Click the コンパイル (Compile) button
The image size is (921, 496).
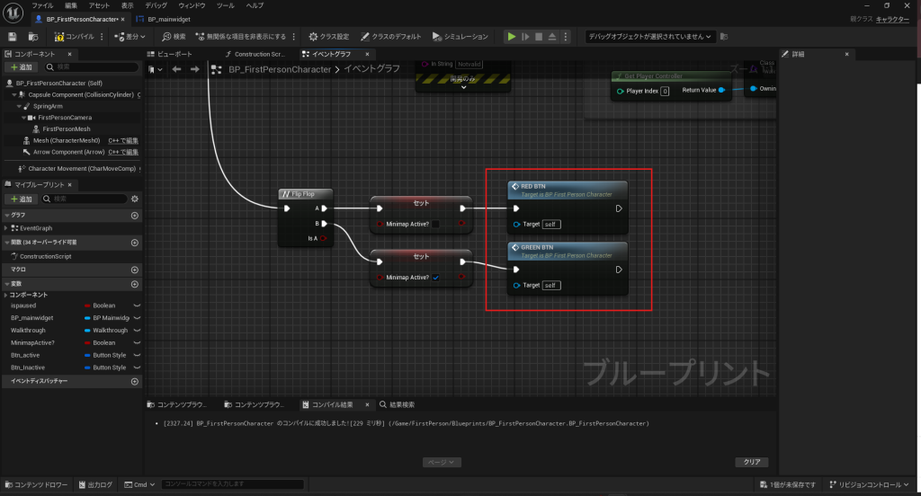76,37
